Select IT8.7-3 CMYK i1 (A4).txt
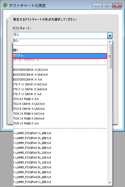Screen dimensions: 125x187 (60, 89)
